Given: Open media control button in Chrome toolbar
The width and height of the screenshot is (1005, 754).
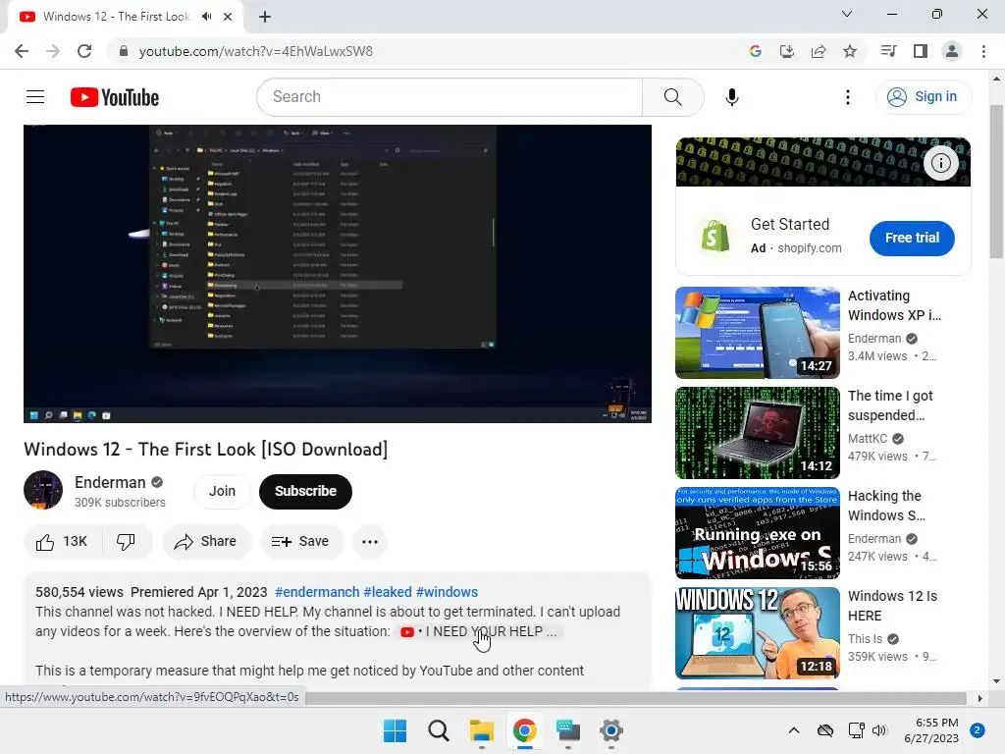Looking at the screenshot, I should 888,51.
